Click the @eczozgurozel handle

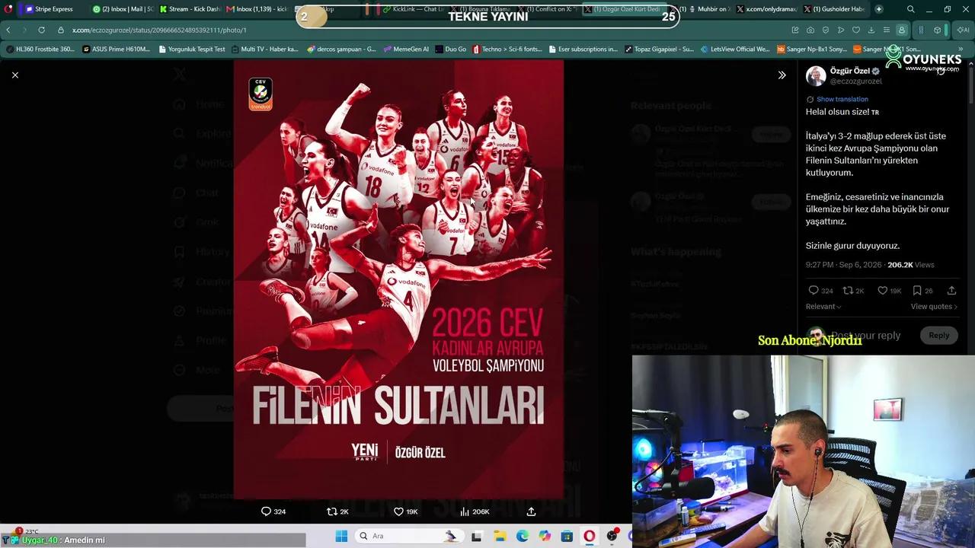(x=855, y=81)
